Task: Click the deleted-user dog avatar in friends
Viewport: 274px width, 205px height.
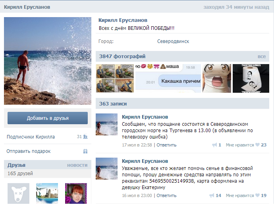Action: tap(18, 193)
